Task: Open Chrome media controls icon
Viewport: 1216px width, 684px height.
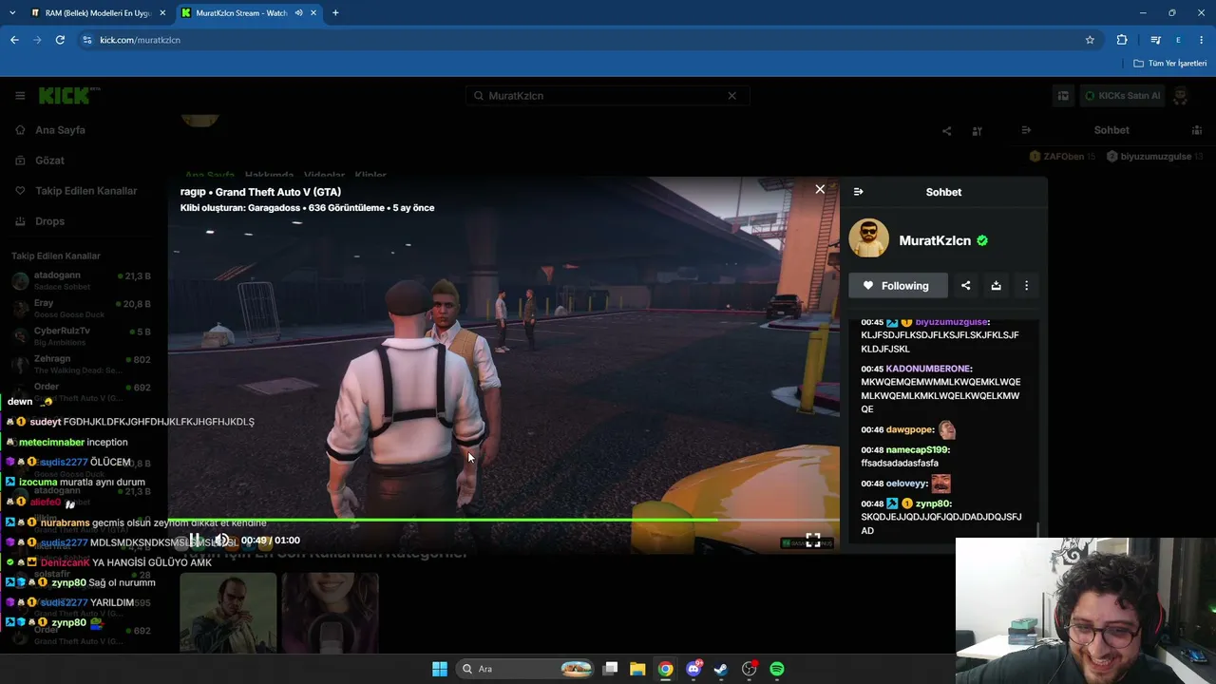Action: click(x=1155, y=40)
